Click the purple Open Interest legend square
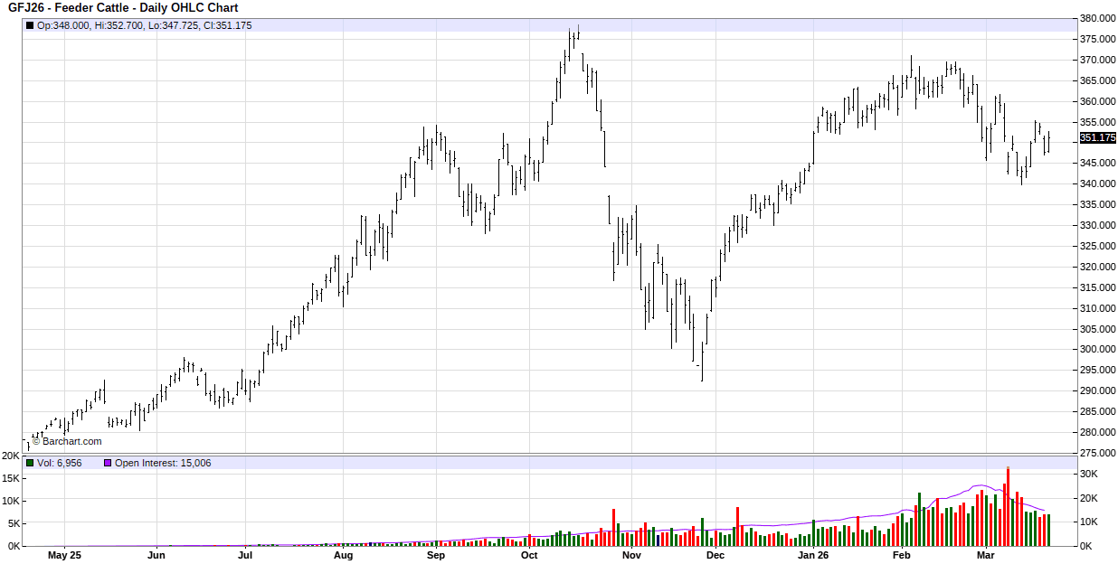 point(108,463)
